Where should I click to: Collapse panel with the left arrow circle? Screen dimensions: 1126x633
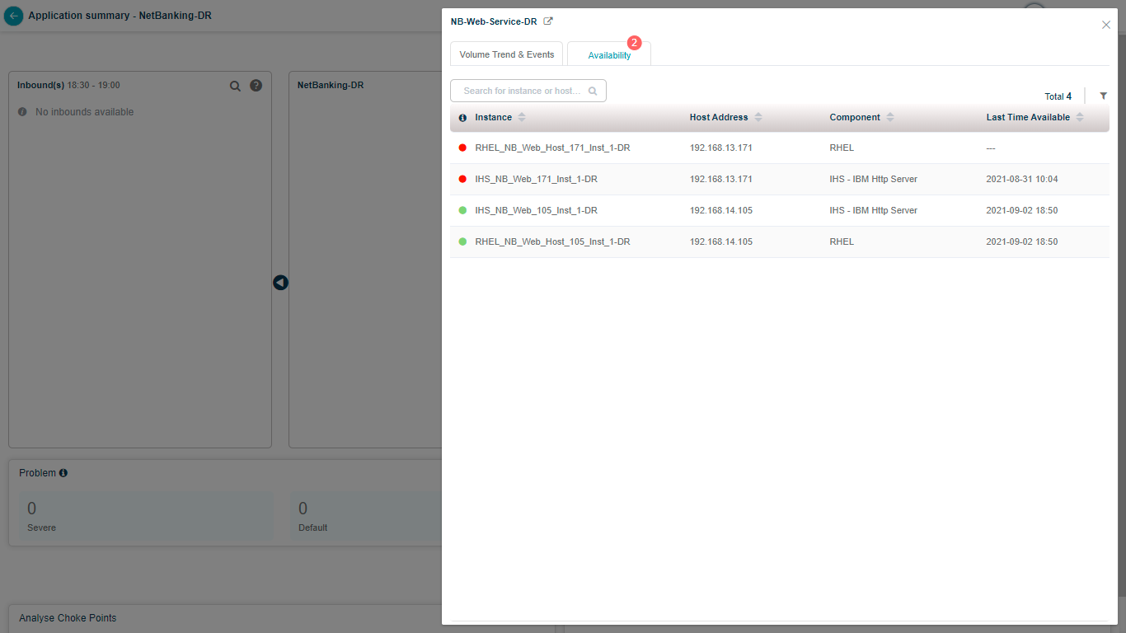point(280,283)
